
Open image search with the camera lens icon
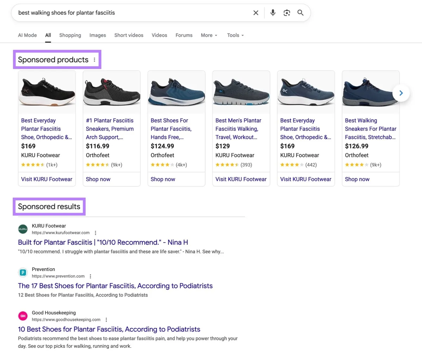(x=287, y=13)
